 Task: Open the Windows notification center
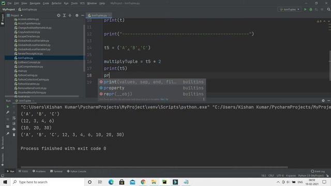(324, 182)
